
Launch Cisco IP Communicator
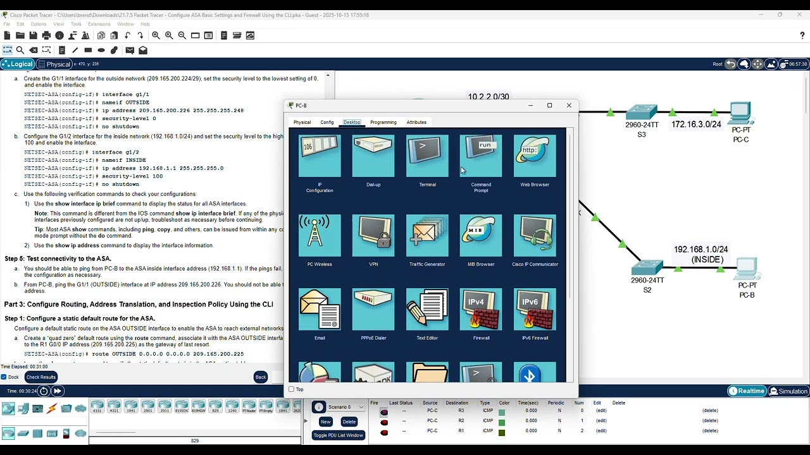pyautogui.click(x=535, y=236)
